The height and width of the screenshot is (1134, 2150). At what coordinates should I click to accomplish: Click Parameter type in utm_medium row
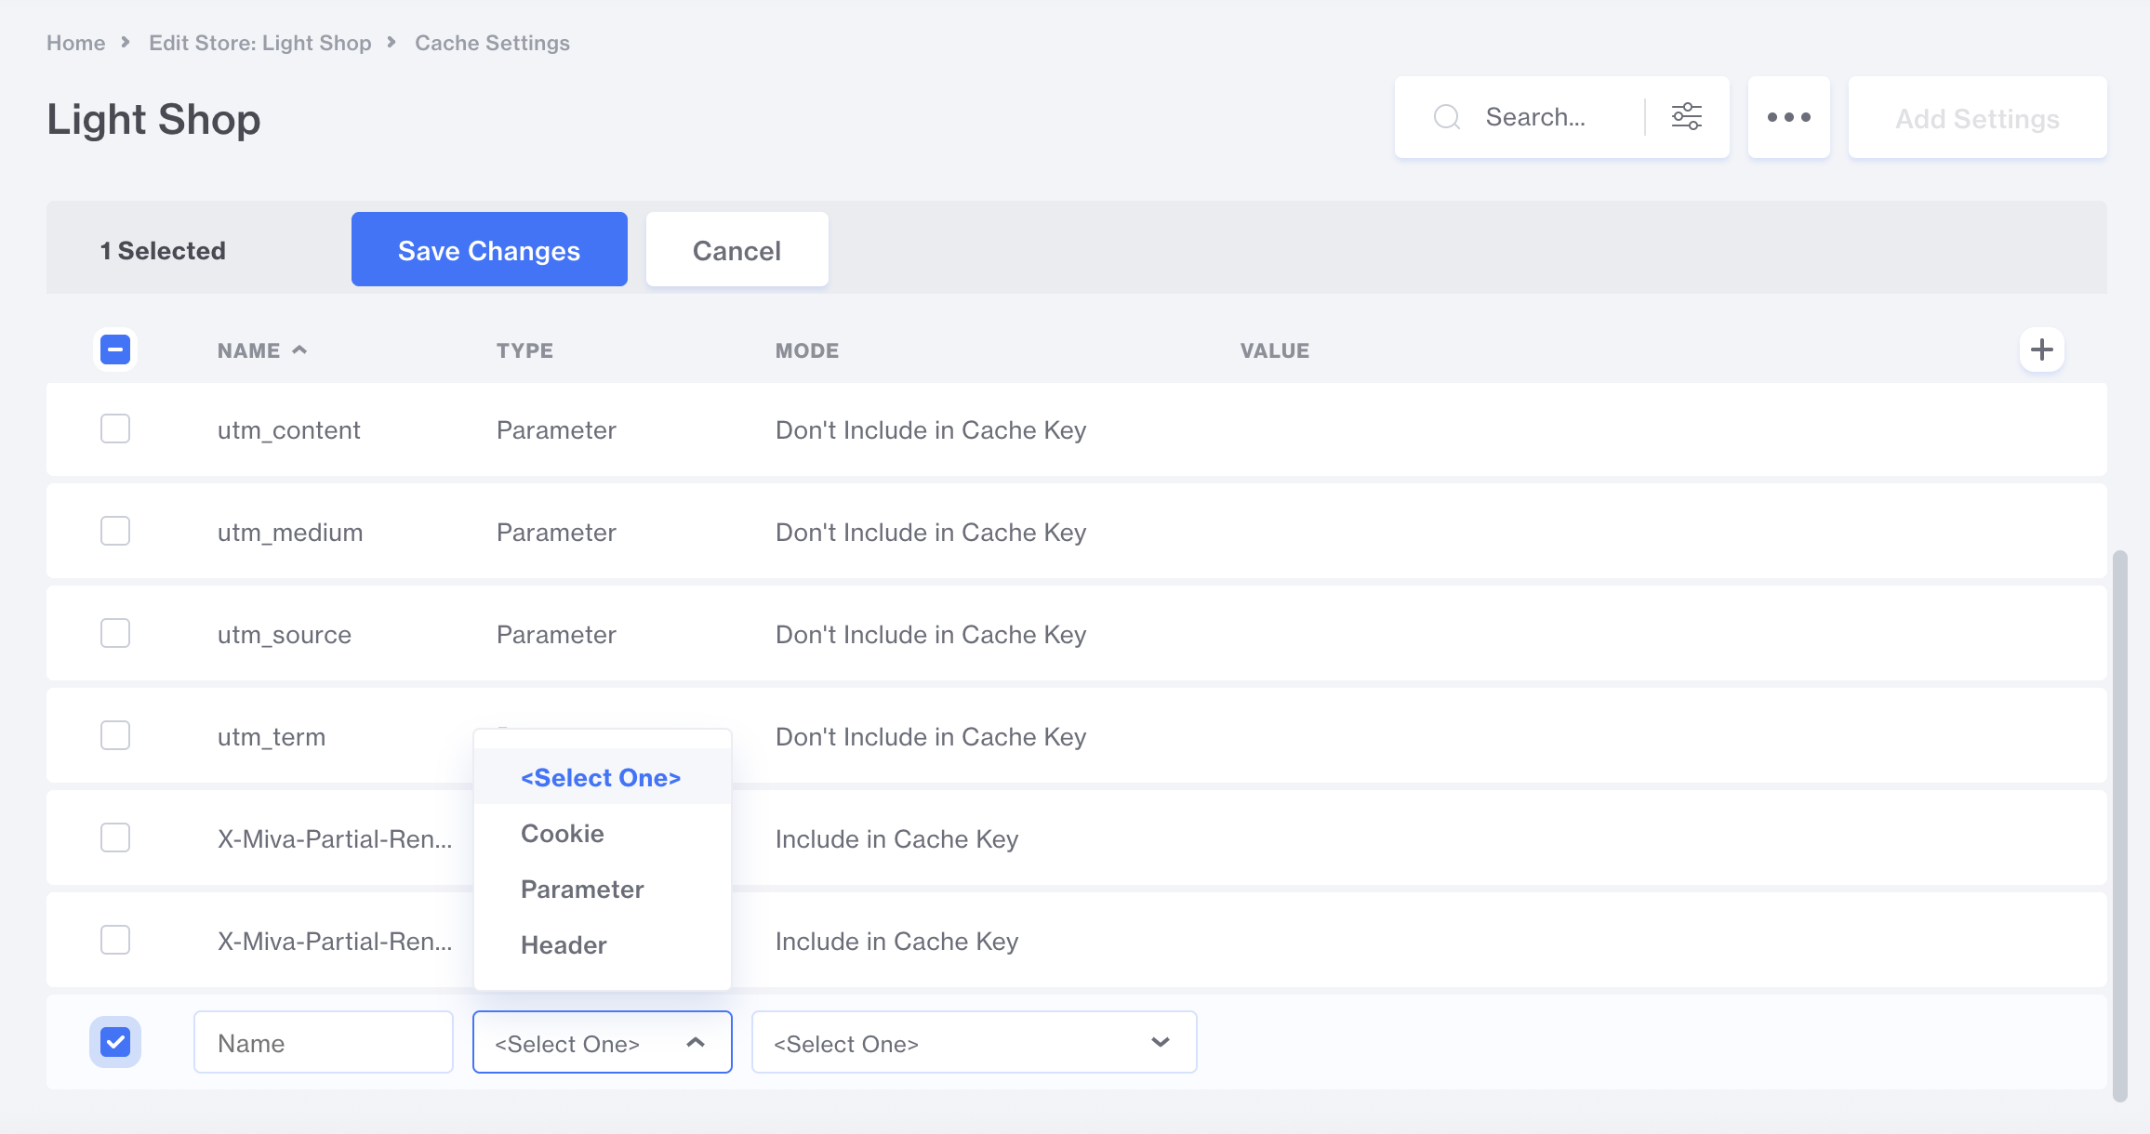coord(556,532)
